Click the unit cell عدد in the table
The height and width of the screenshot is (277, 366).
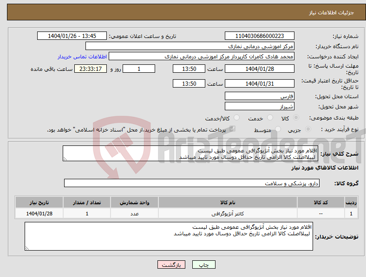tap(134, 214)
